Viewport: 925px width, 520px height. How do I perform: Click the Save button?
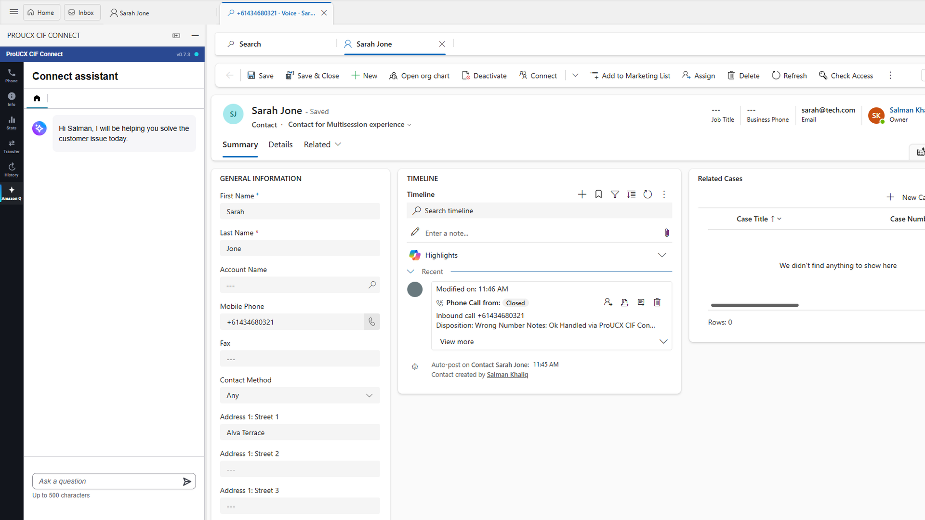click(260, 76)
